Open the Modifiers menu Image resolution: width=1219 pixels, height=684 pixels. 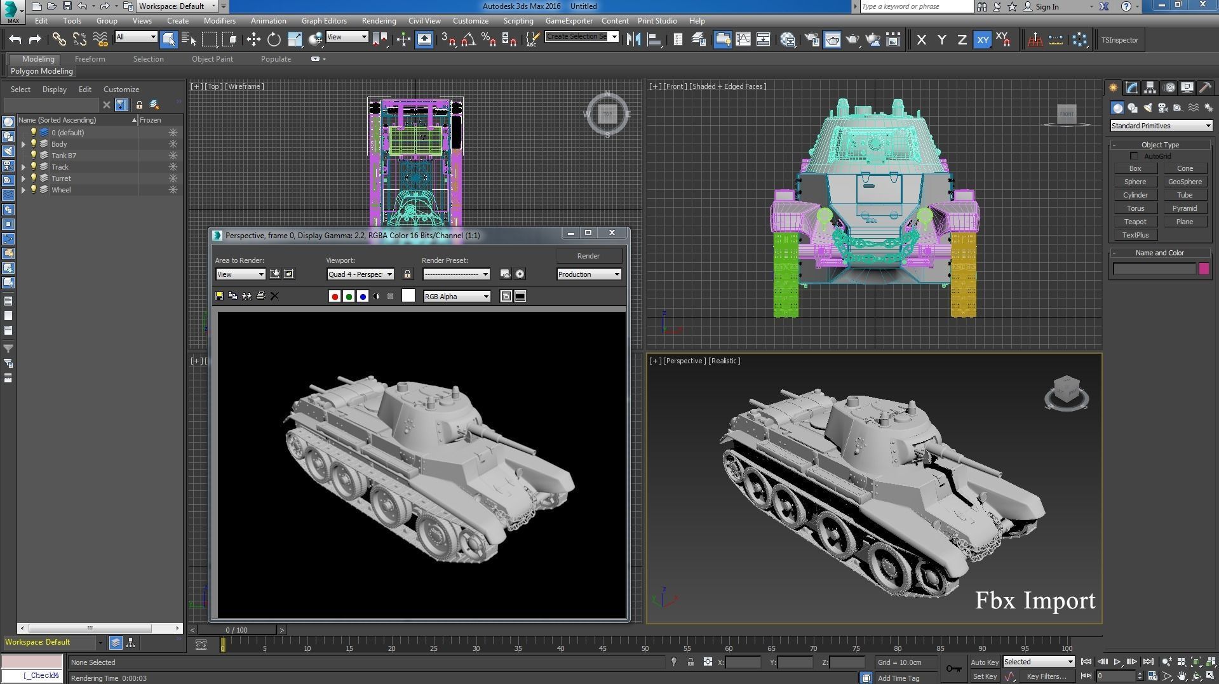tap(219, 21)
